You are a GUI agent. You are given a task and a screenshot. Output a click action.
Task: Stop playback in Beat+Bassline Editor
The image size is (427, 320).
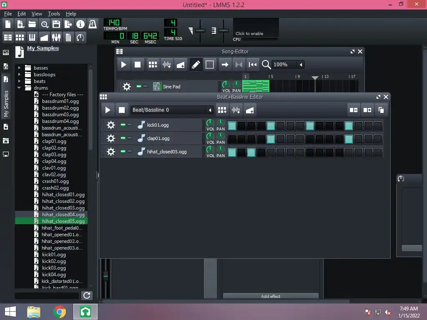(122, 110)
